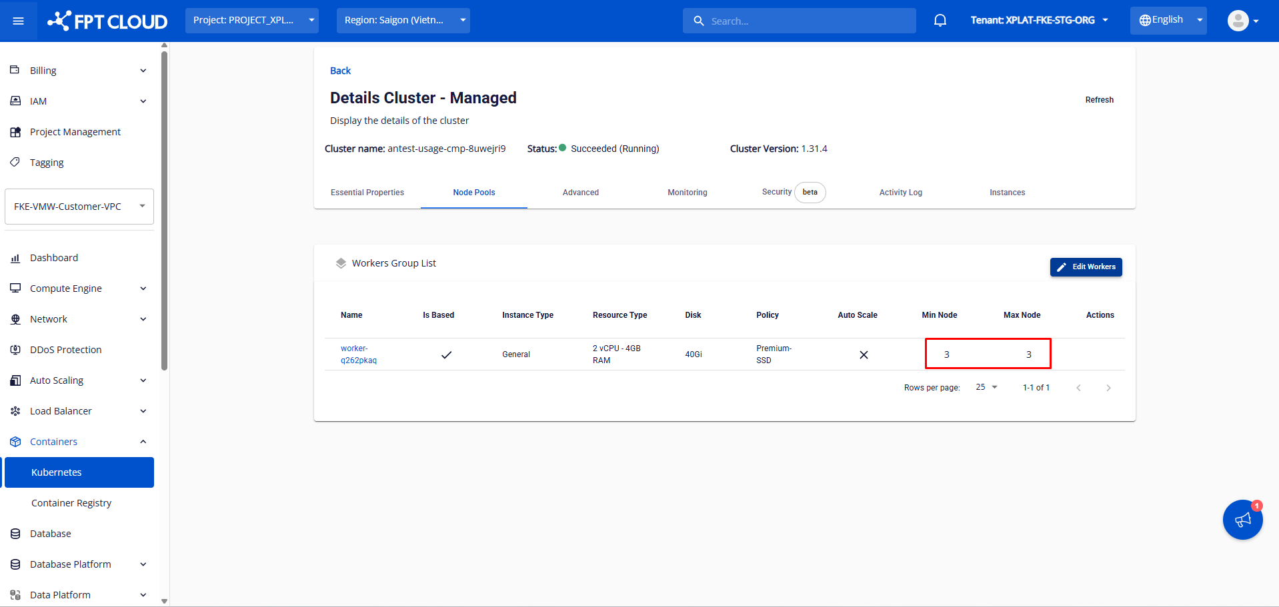Collapse the Containers sidebar section
This screenshot has width=1279, height=607.
point(143,442)
